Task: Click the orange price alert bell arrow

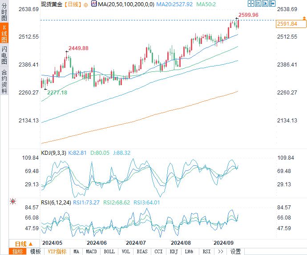Action: coord(304,18)
